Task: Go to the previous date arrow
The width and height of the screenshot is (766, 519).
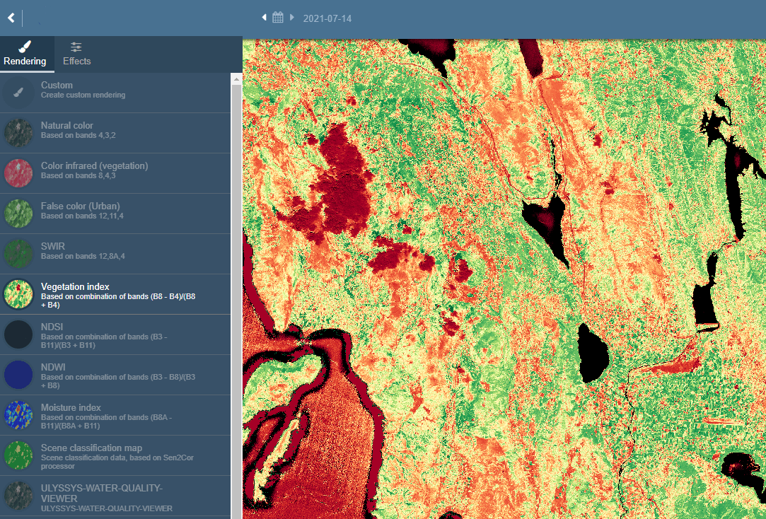Action: tap(265, 18)
